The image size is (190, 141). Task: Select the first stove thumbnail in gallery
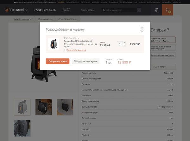click(x=22, y=107)
